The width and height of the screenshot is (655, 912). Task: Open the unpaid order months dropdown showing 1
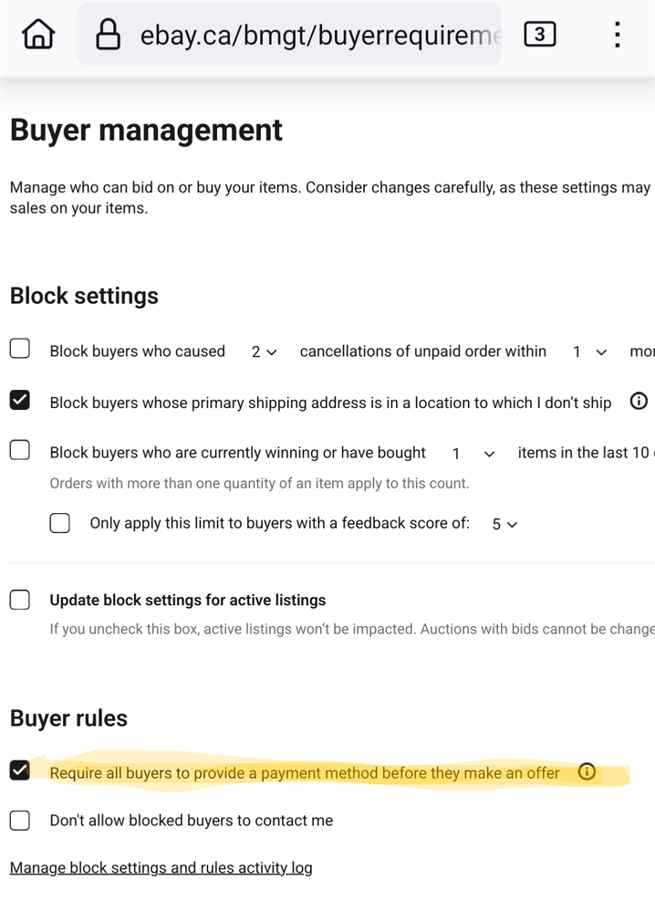point(590,351)
